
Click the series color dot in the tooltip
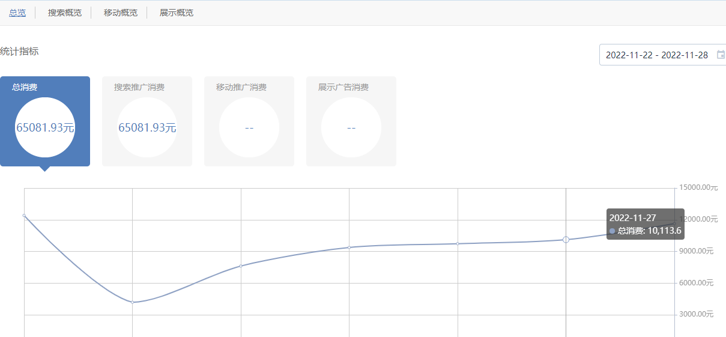(612, 231)
